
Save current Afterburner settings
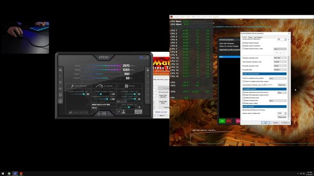point(104,114)
